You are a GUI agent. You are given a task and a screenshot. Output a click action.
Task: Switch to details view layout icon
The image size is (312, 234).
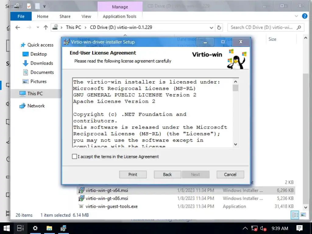[295, 215]
